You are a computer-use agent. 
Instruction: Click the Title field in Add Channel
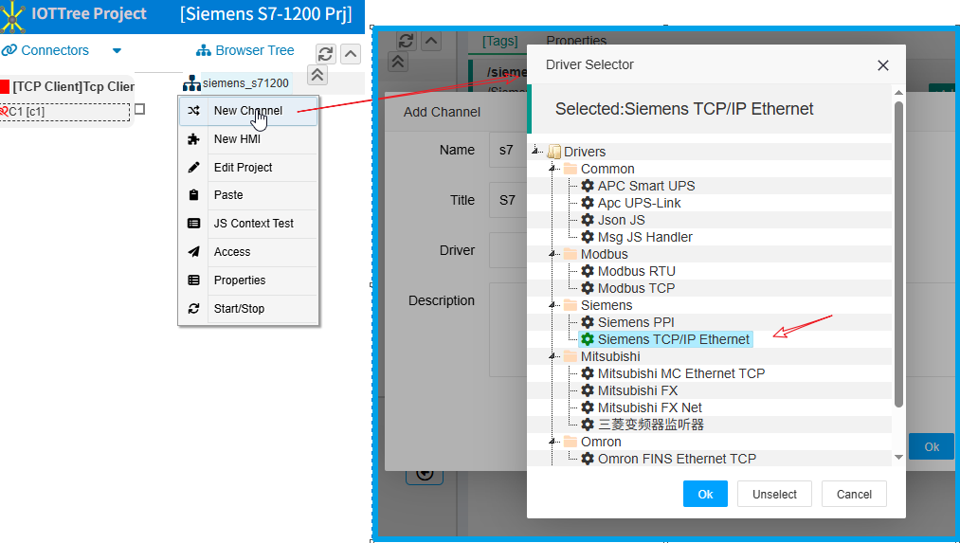pos(508,200)
